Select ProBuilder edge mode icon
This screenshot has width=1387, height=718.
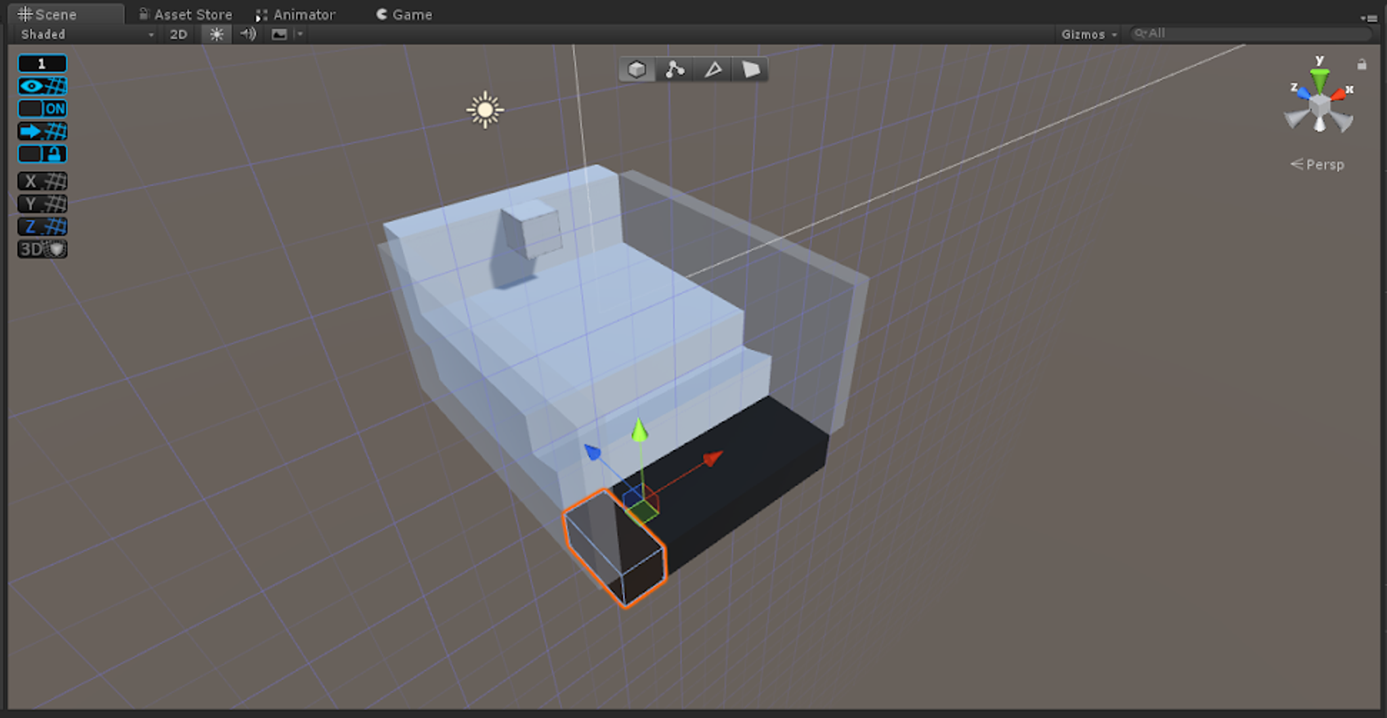point(712,70)
